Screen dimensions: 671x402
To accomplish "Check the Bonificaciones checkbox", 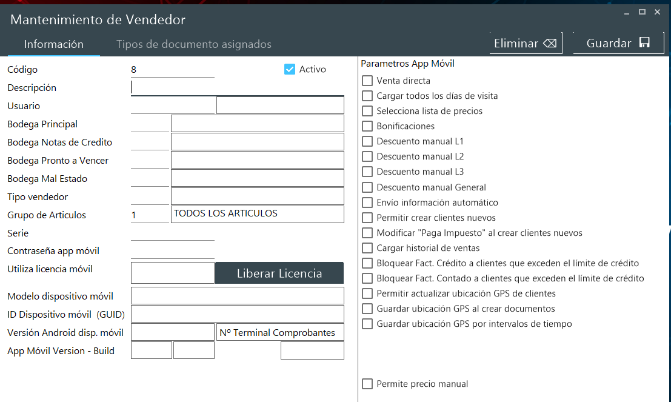I will [367, 126].
